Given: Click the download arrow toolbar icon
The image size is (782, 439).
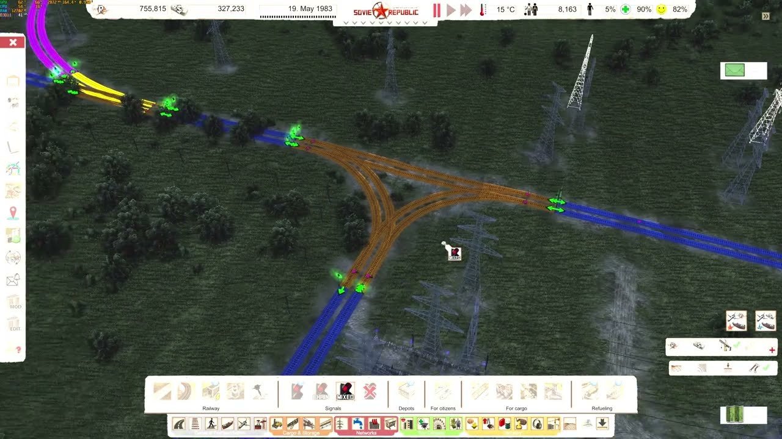Looking at the screenshot, I should click(602, 424).
